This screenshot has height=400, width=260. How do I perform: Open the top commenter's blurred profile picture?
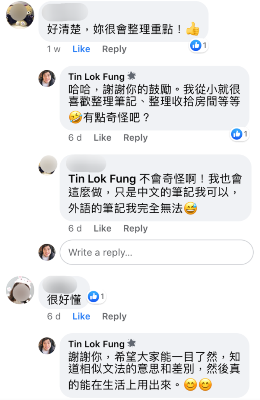click(x=20, y=15)
